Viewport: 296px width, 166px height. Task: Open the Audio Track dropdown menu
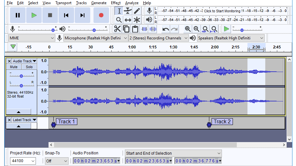coord(25,61)
